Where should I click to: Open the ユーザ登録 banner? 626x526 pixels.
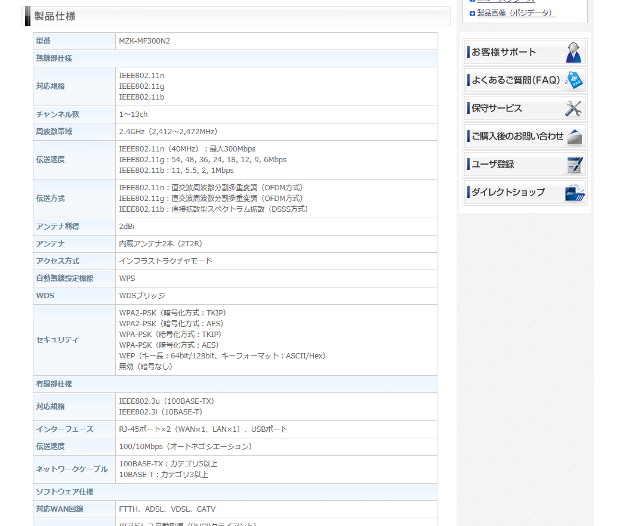[525, 164]
